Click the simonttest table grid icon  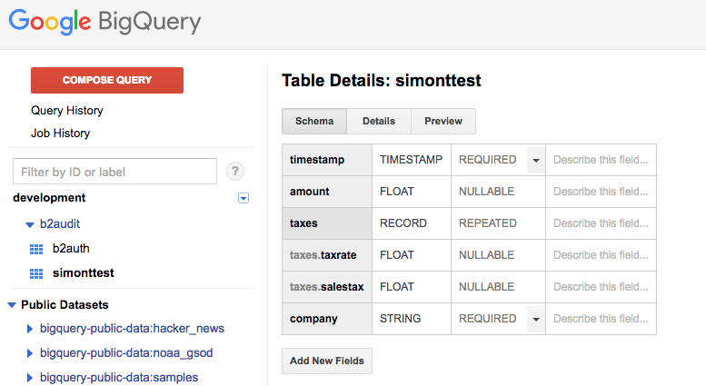tap(36, 273)
